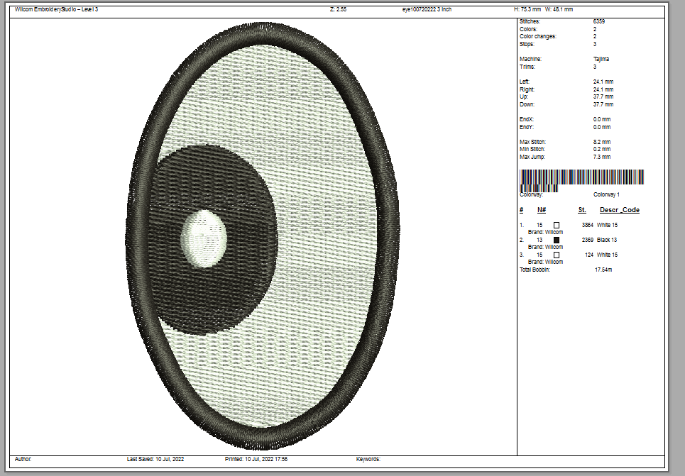Select the Black 13 thread color swatch
The width and height of the screenshot is (685, 476).
coord(557,240)
